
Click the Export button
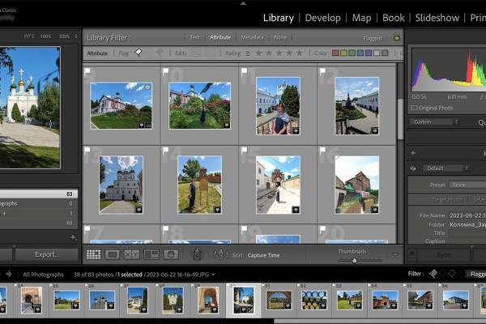(46, 254)
